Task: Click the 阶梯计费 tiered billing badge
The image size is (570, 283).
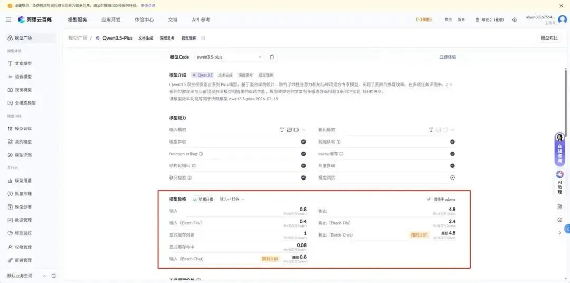Action: point(204,200)
